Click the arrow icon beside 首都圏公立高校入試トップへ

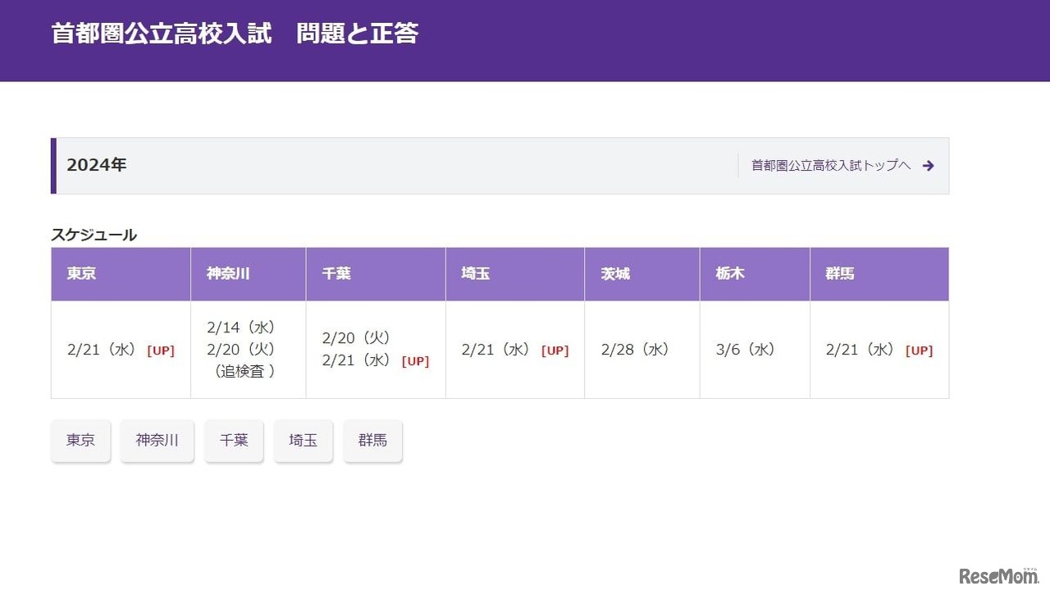tap(928, 166)
